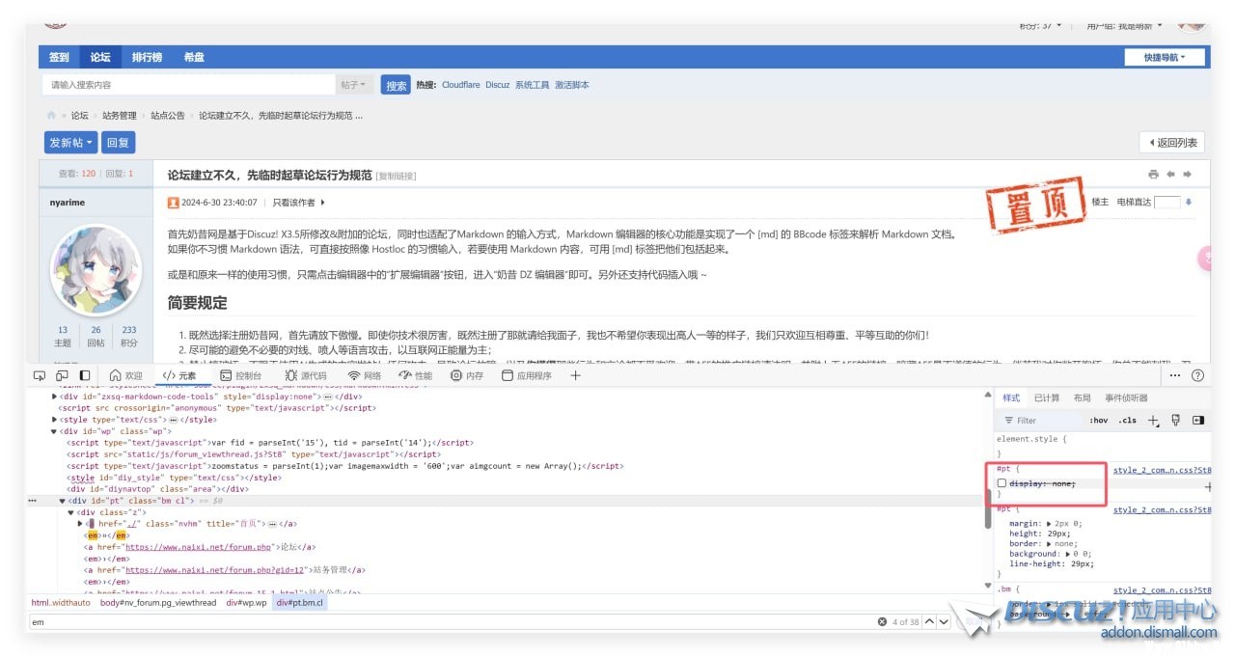This screenshot has width=1235, height=657.
Task: Switch to the 控制台 console tab
Action: pos(240,375)
